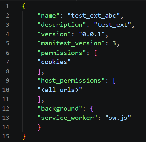Click line number 14 in gutter

point(6,127)
